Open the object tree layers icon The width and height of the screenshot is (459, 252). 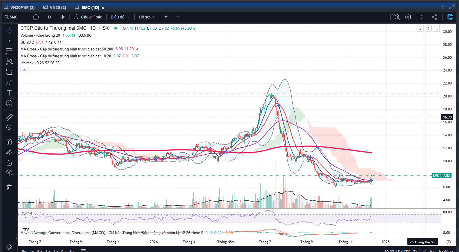point(9,247)
